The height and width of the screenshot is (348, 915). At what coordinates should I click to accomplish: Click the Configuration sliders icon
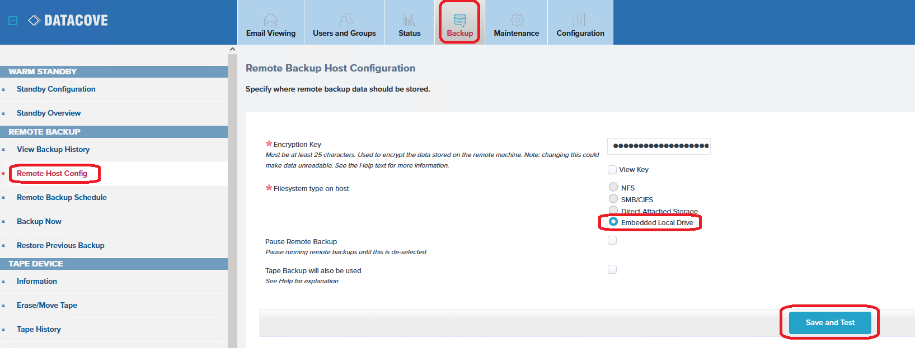pyautogui.click(x=580, y=20)
